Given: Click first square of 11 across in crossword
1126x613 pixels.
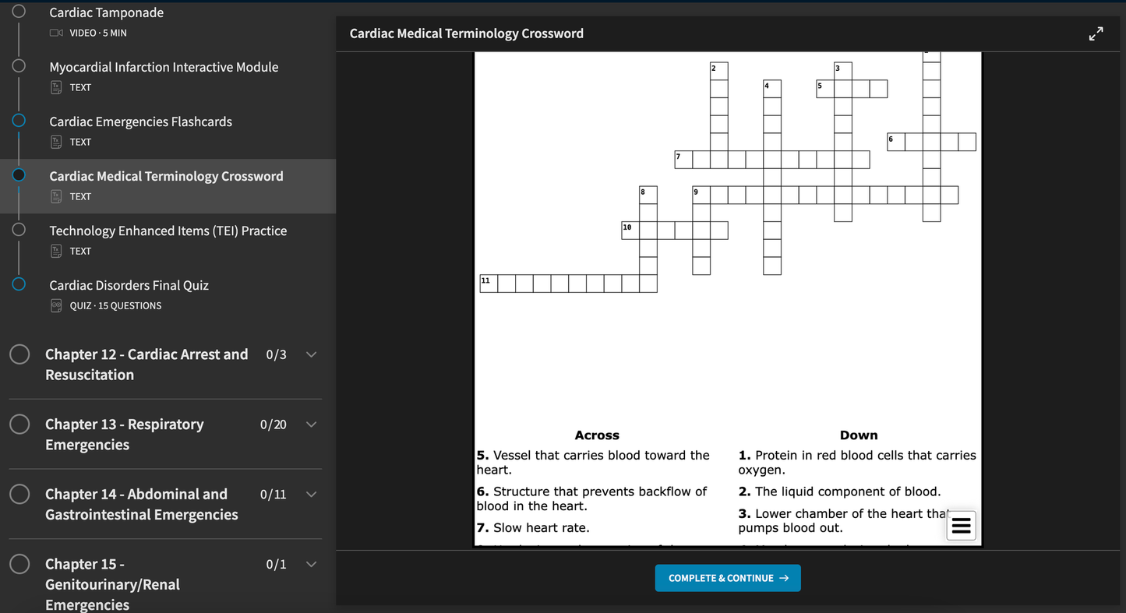Looking at the screenshot, I should point(489,284).
